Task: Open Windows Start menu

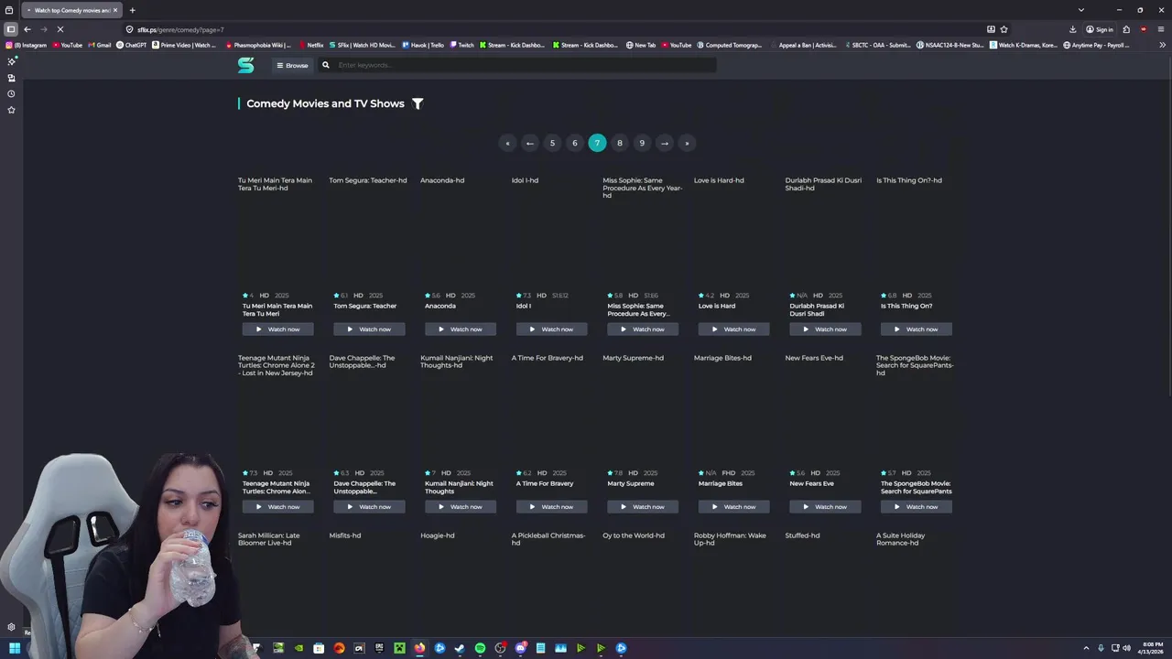Action: point(15,648)
